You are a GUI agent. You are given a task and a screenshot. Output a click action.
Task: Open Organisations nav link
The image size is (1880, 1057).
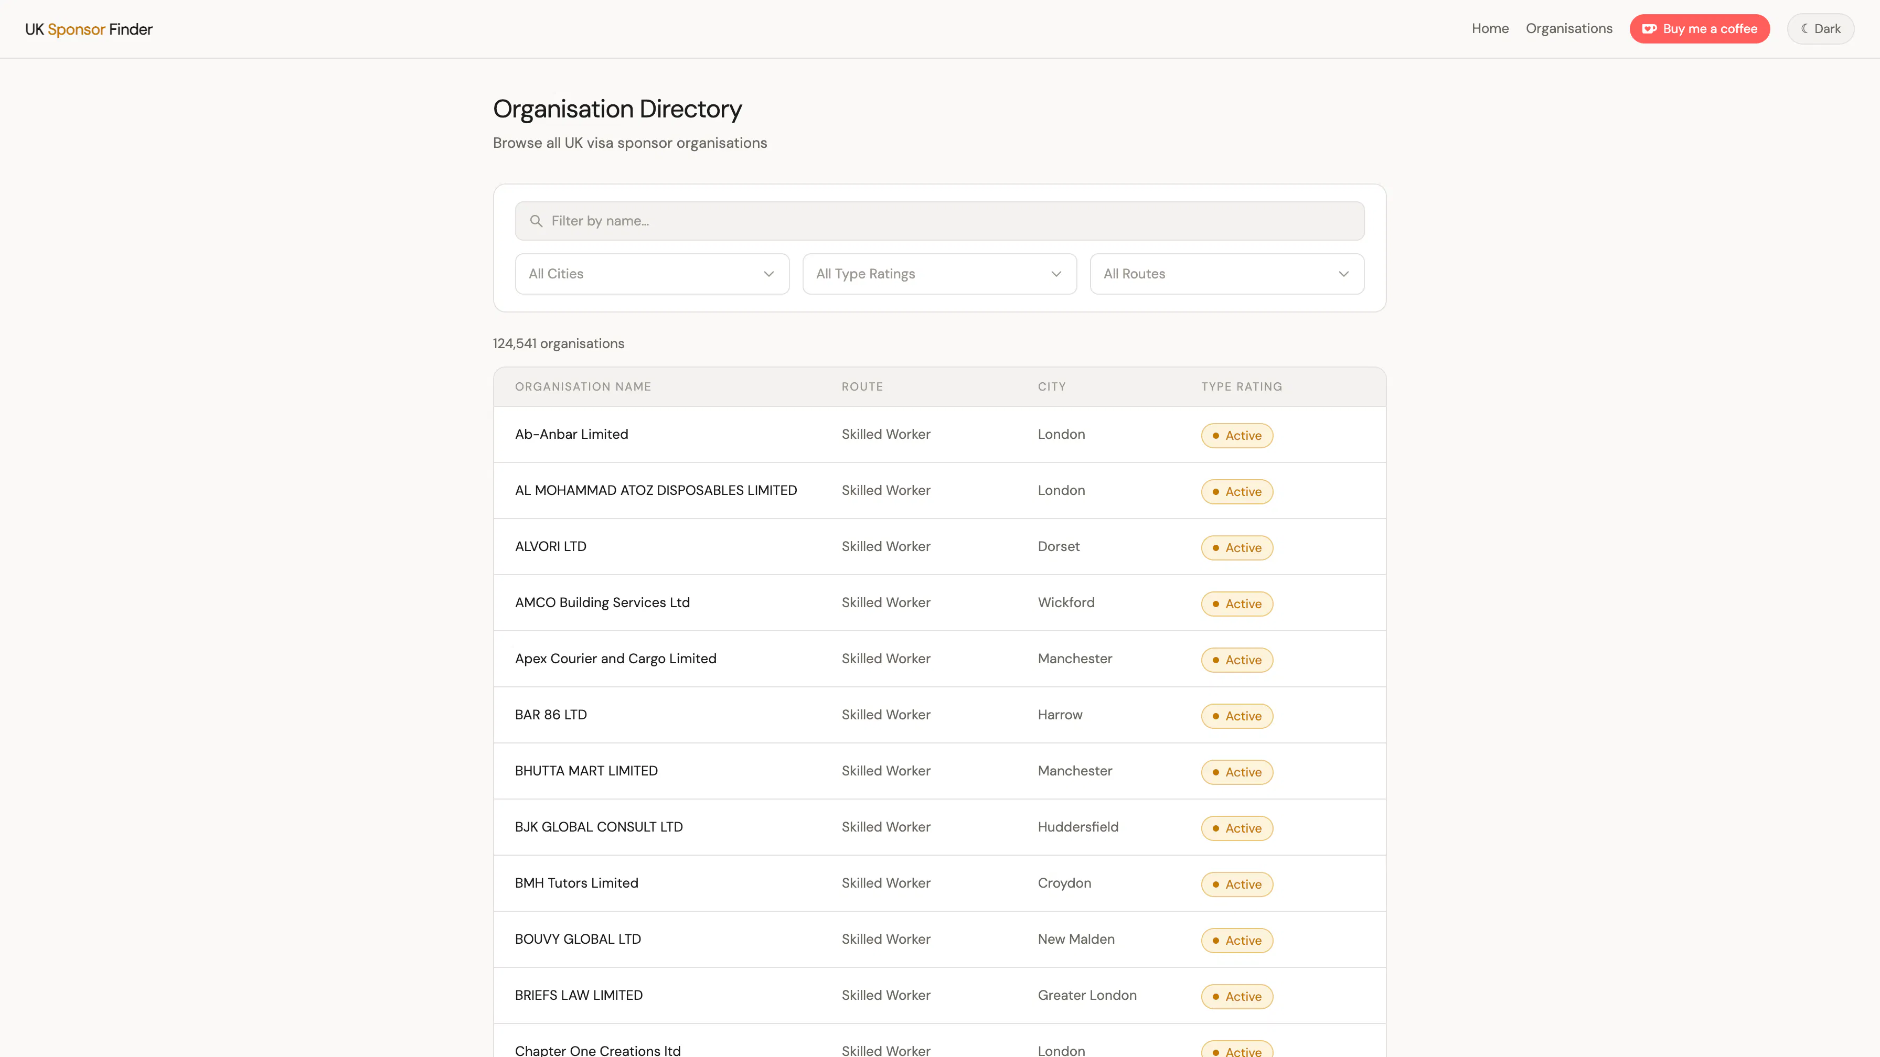(1569, 28)
